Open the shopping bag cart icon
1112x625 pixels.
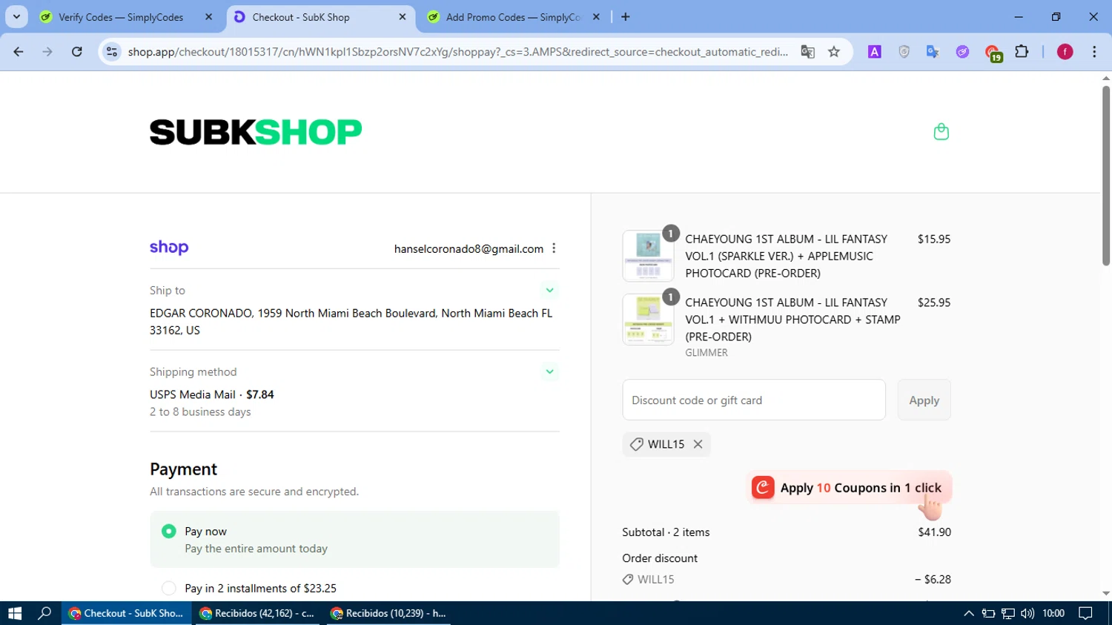tap(941, 132)
